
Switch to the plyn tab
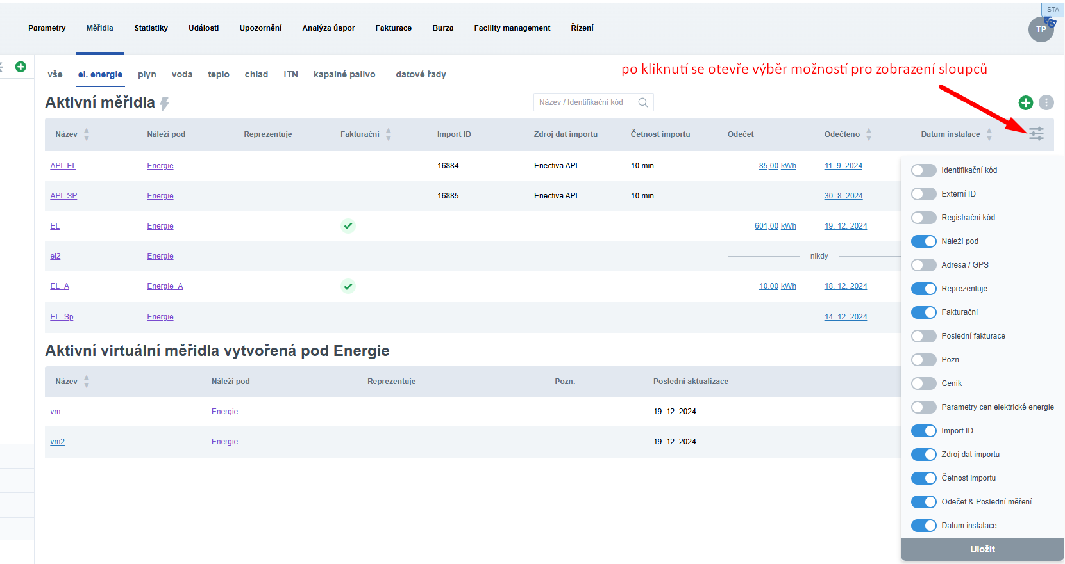point(147,74)
